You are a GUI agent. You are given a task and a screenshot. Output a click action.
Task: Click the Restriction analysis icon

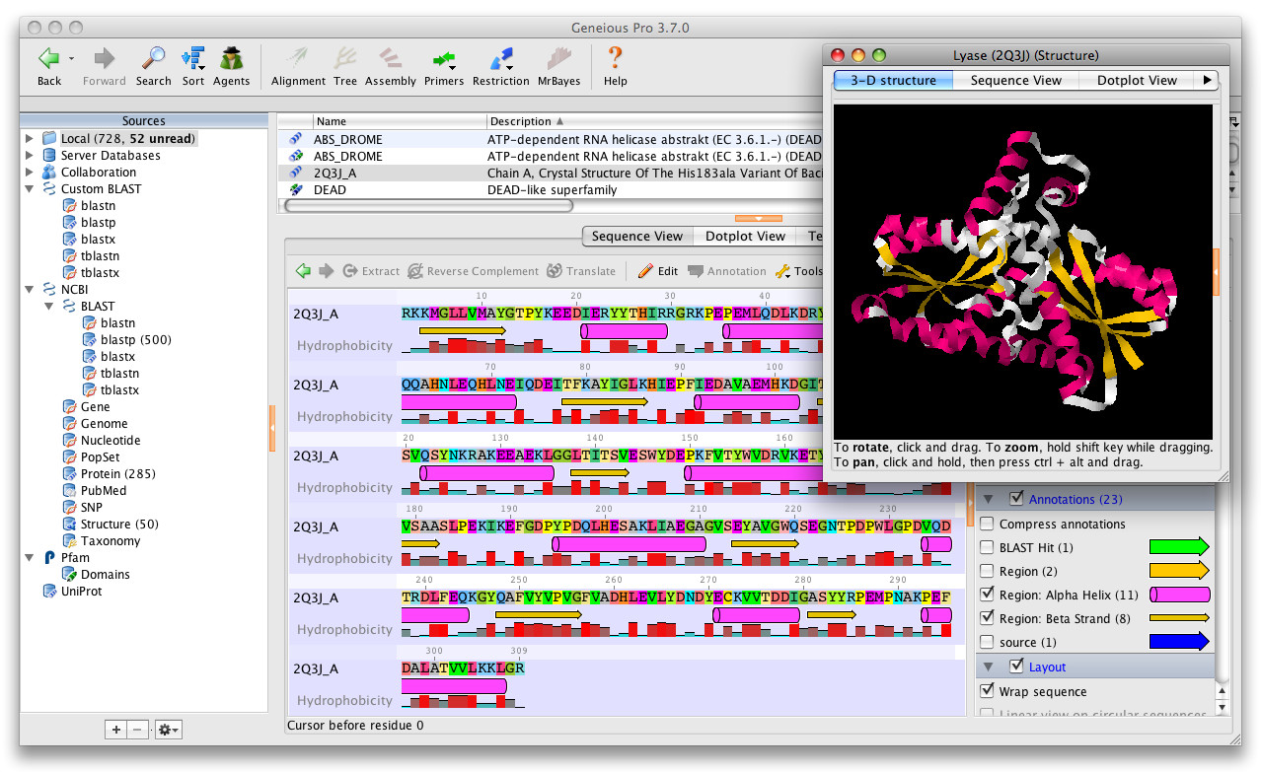pyautogui.click(x=500, y=59)
